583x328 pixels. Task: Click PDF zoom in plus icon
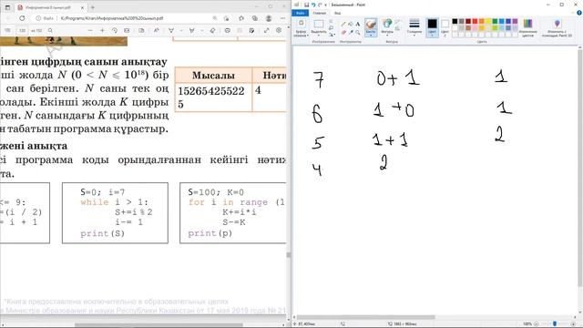pos(102,30)
